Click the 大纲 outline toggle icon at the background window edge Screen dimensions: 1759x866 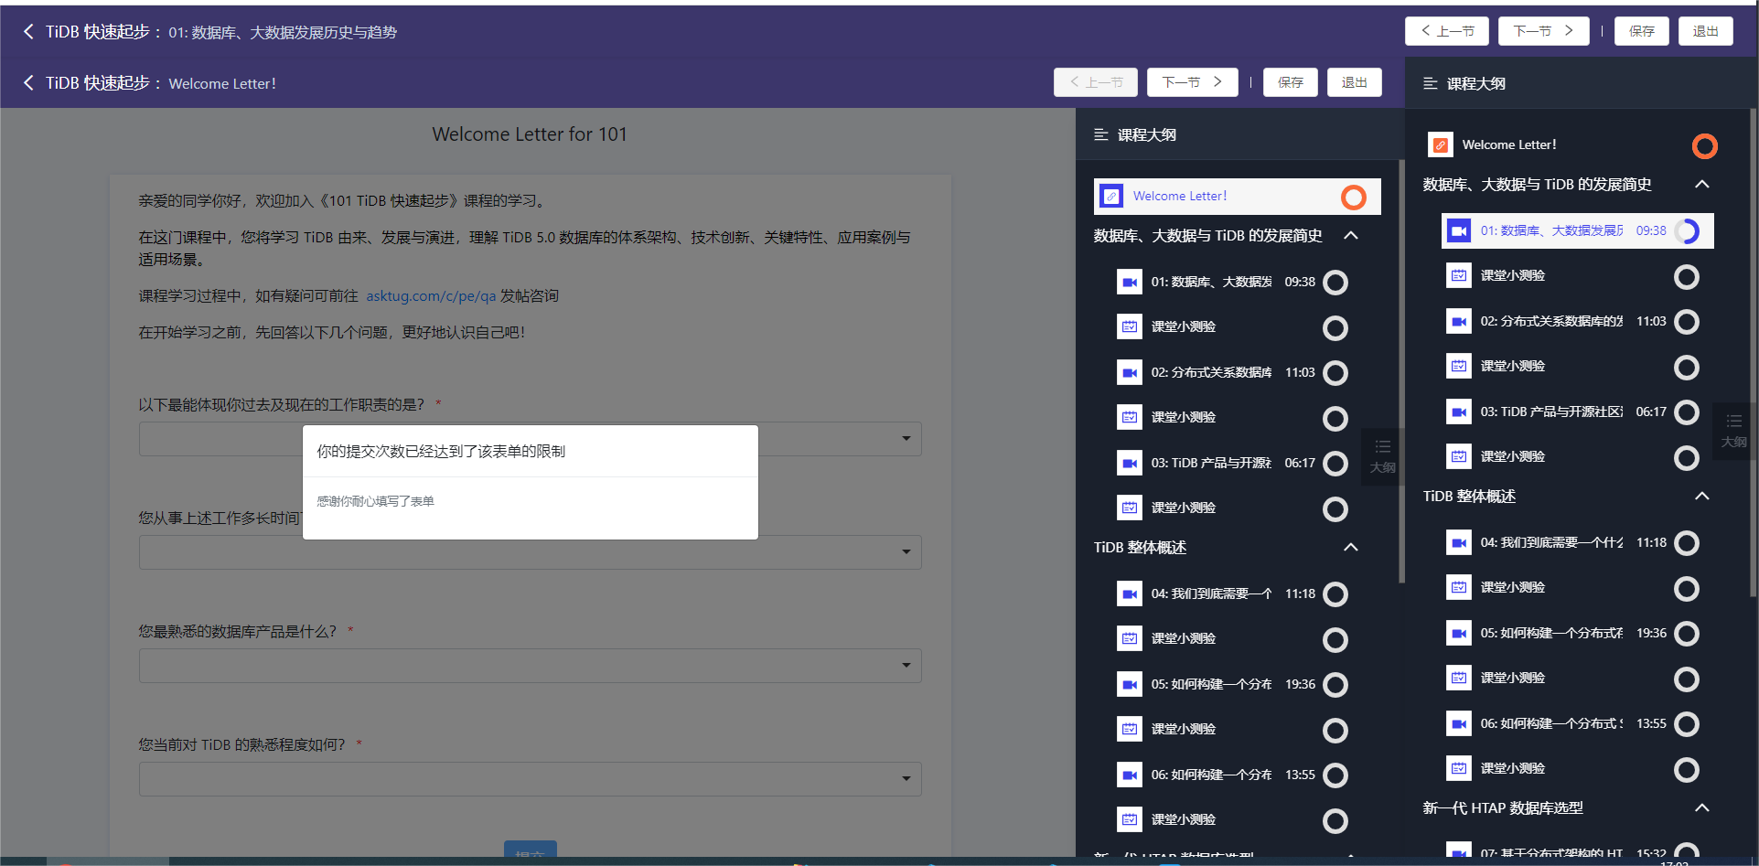tap(1733, 430)
